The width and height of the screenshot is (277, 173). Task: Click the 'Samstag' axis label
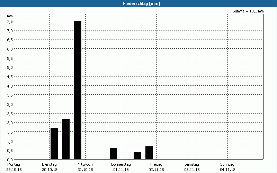(x=192, y=165)
